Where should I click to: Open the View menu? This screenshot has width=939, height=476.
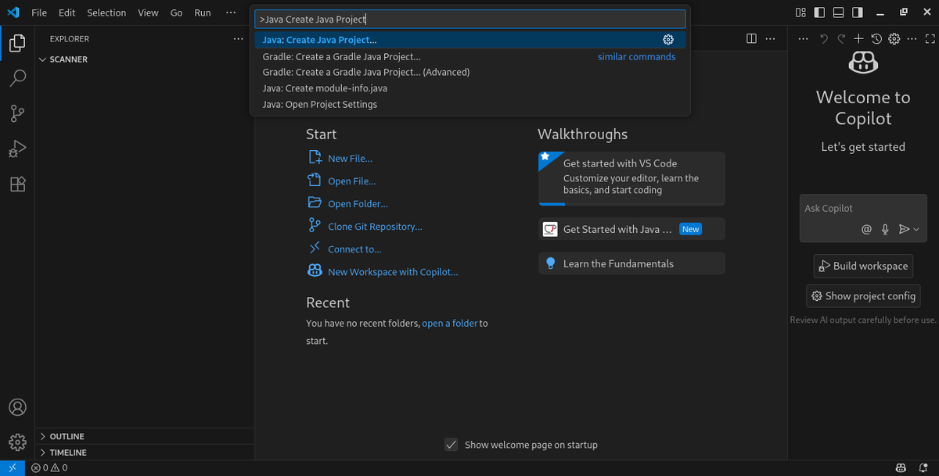148,13
